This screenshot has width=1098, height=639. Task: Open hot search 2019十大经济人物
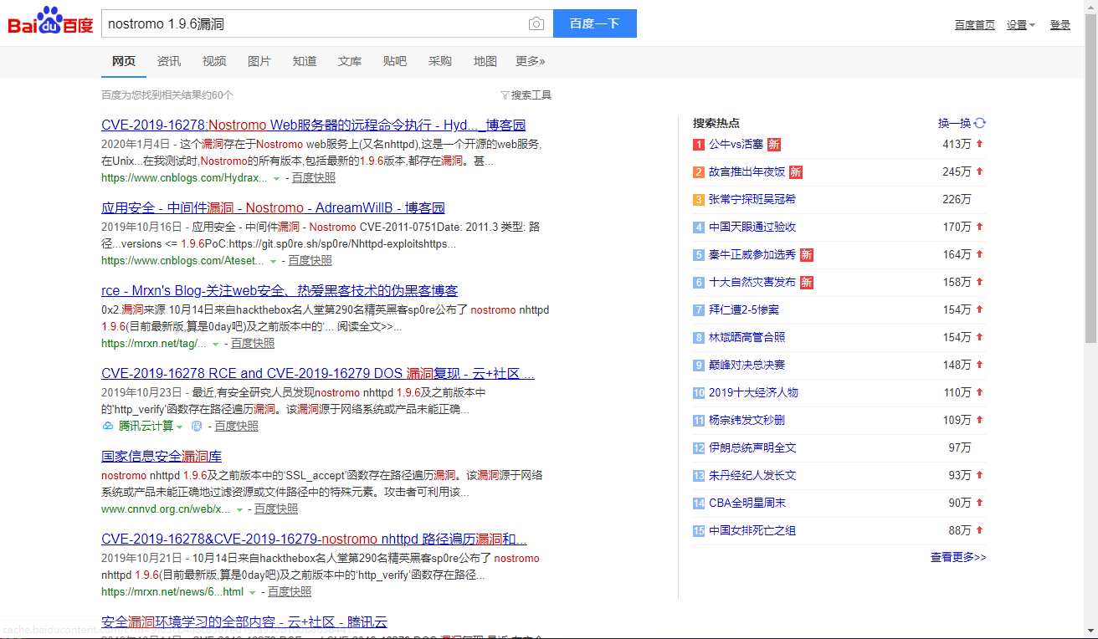[x=753, y=393]
